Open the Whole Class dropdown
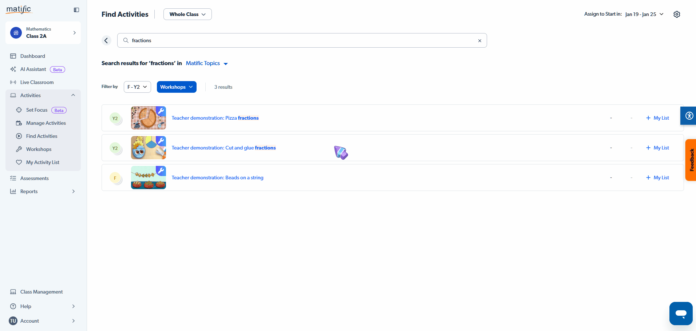 187,14
